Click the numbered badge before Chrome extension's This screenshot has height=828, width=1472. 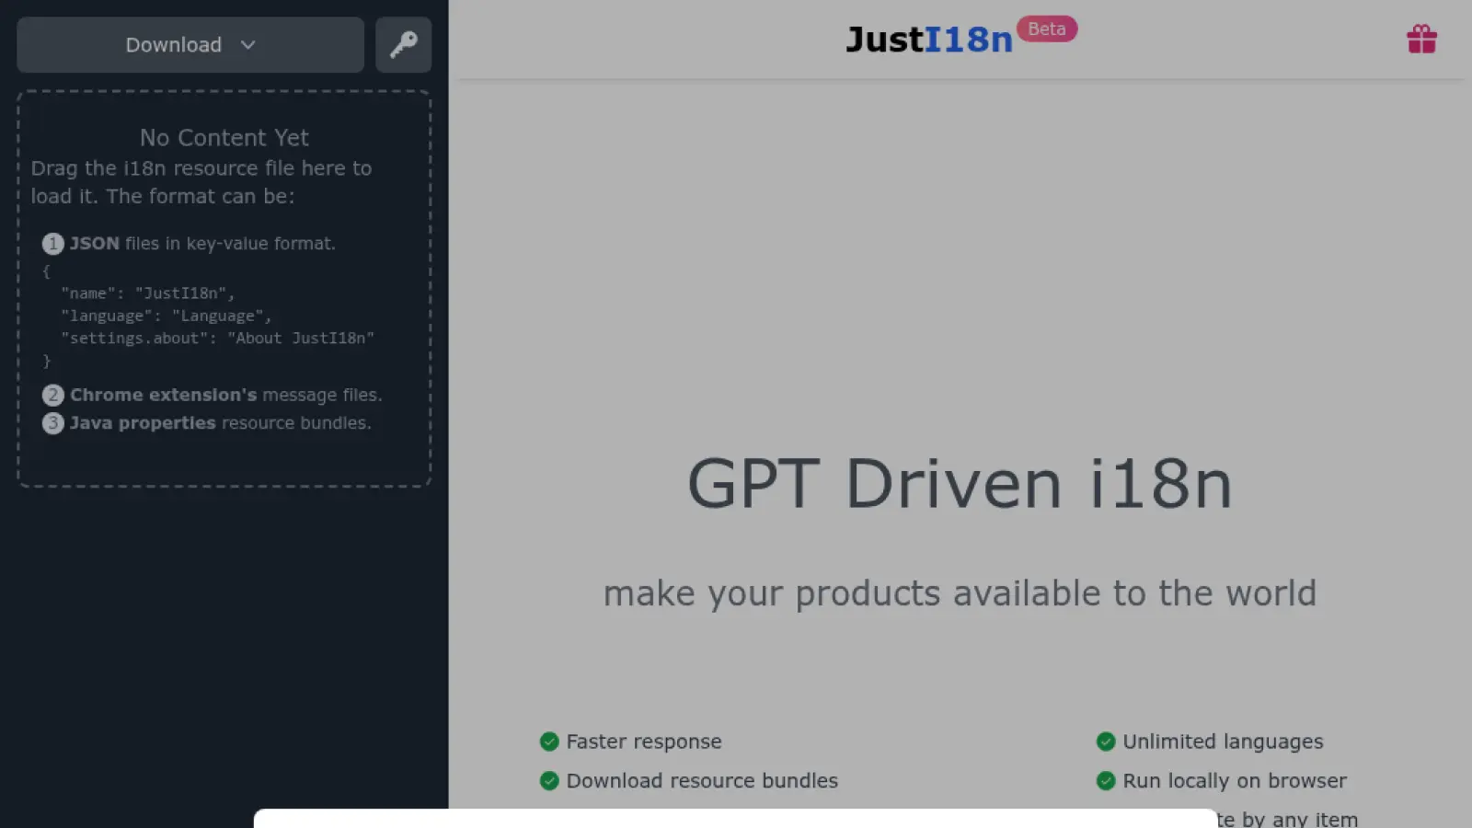(52, 395)
